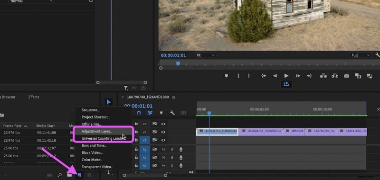Screen dimensions: 380x180
Task: Toggle Linked Selection in timeline
Action: (x=150, y=113)
